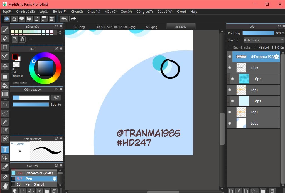Screen dimensions: 285x193
Task: Choose the rectangular Select tool
Action: tap(5, 105)
